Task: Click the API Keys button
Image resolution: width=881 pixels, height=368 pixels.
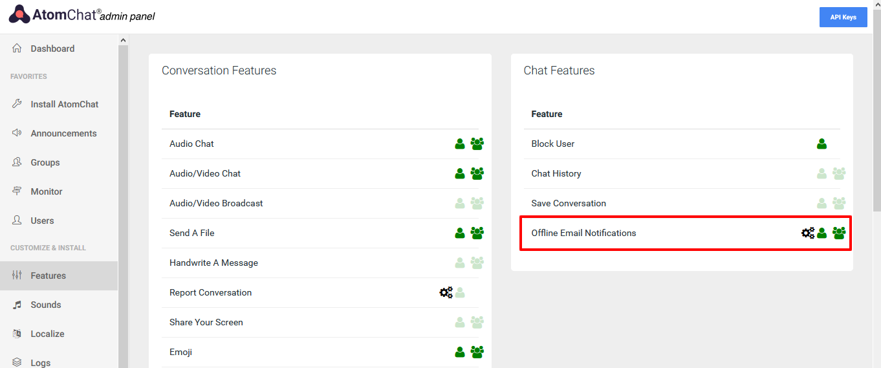Action: (843, 17)
